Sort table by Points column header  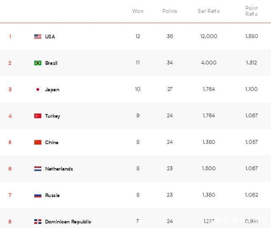(170, 11)
